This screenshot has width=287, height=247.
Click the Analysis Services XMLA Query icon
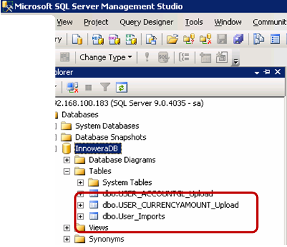point(131,39)
